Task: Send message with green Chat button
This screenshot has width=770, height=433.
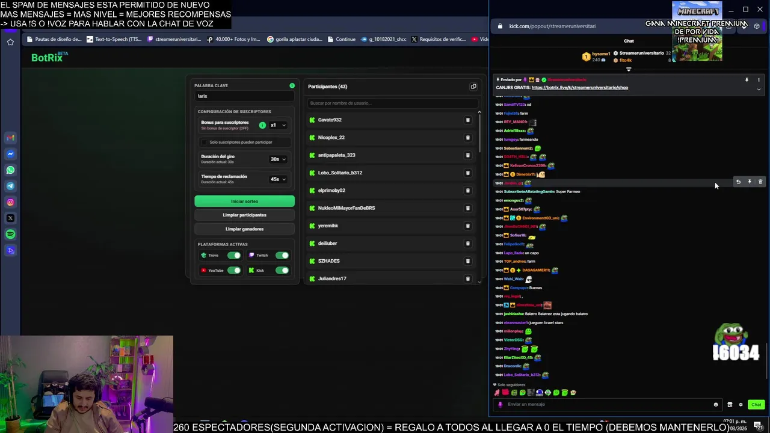Action: [x=756, y=405]
